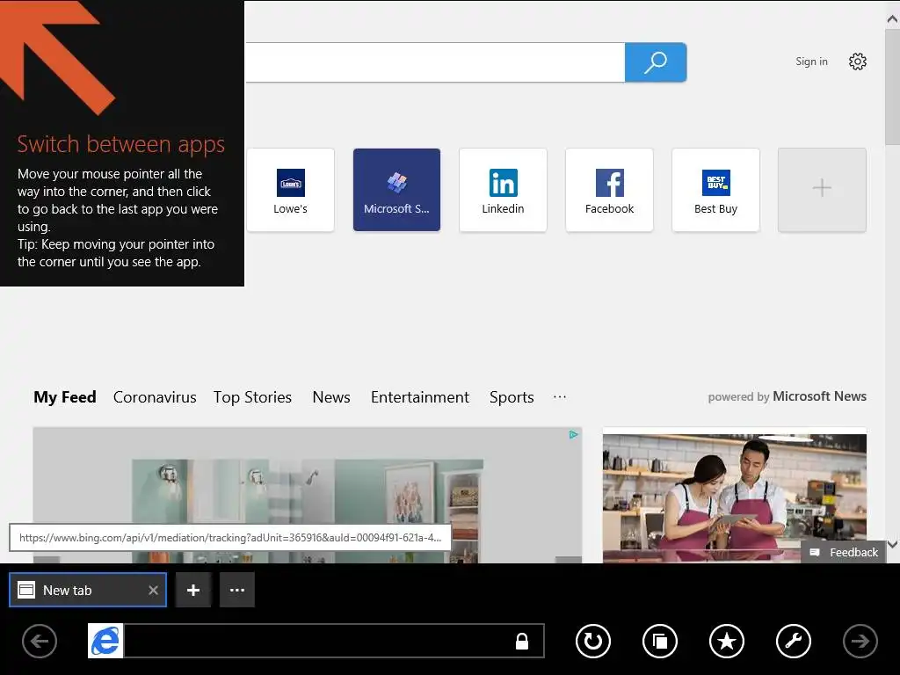Screen dimensions: 900x675
Task: Open the cafe workers news story image
Action: click(735, 498)
